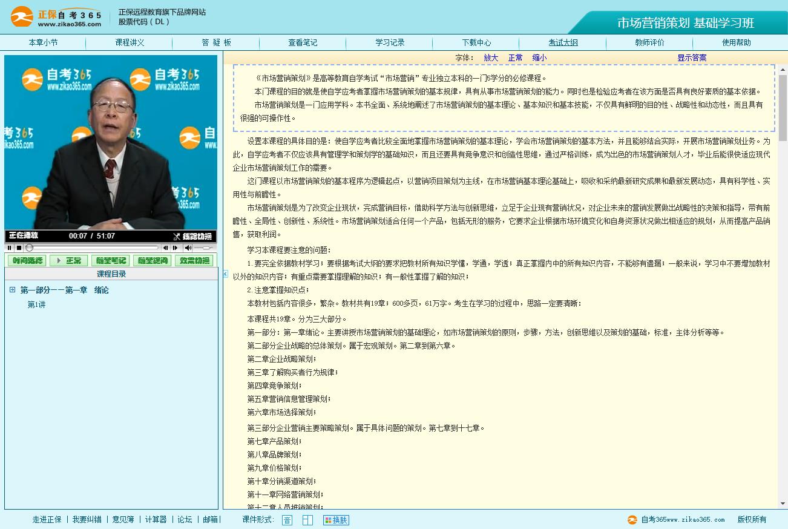Step the video forward
This screenshot has width=788, height=529.
176,248
